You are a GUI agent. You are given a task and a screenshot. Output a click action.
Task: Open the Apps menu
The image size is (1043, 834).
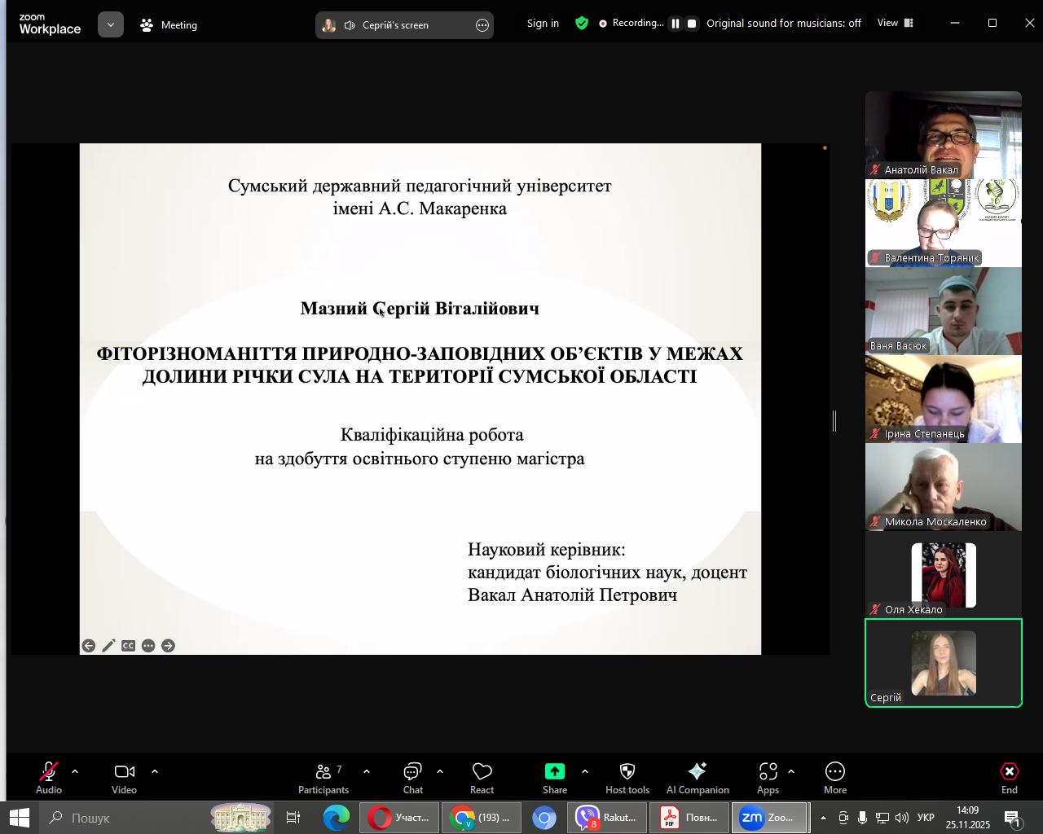point(768,778)
